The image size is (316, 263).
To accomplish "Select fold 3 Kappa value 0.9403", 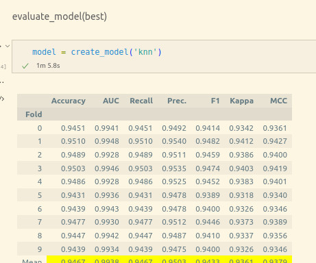I will tap(241, 168).
